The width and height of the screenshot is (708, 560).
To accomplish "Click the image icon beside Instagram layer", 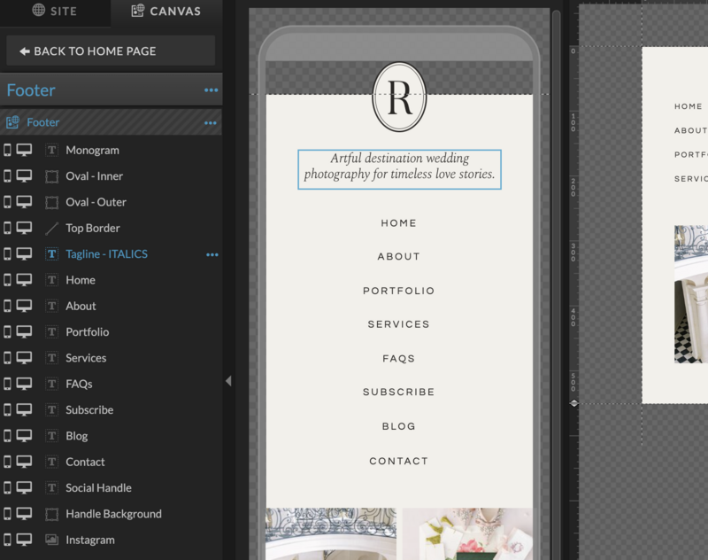I will (x=51, y=540).
